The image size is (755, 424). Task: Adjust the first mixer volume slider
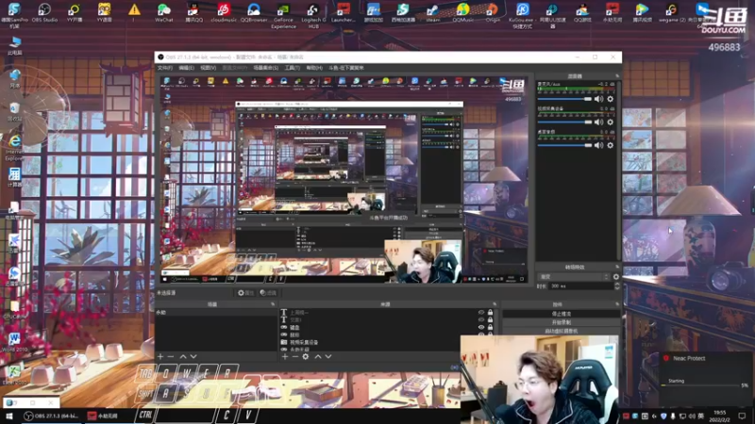click(564, 99)
